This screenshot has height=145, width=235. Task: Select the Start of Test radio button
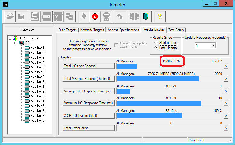click(156, 43)
